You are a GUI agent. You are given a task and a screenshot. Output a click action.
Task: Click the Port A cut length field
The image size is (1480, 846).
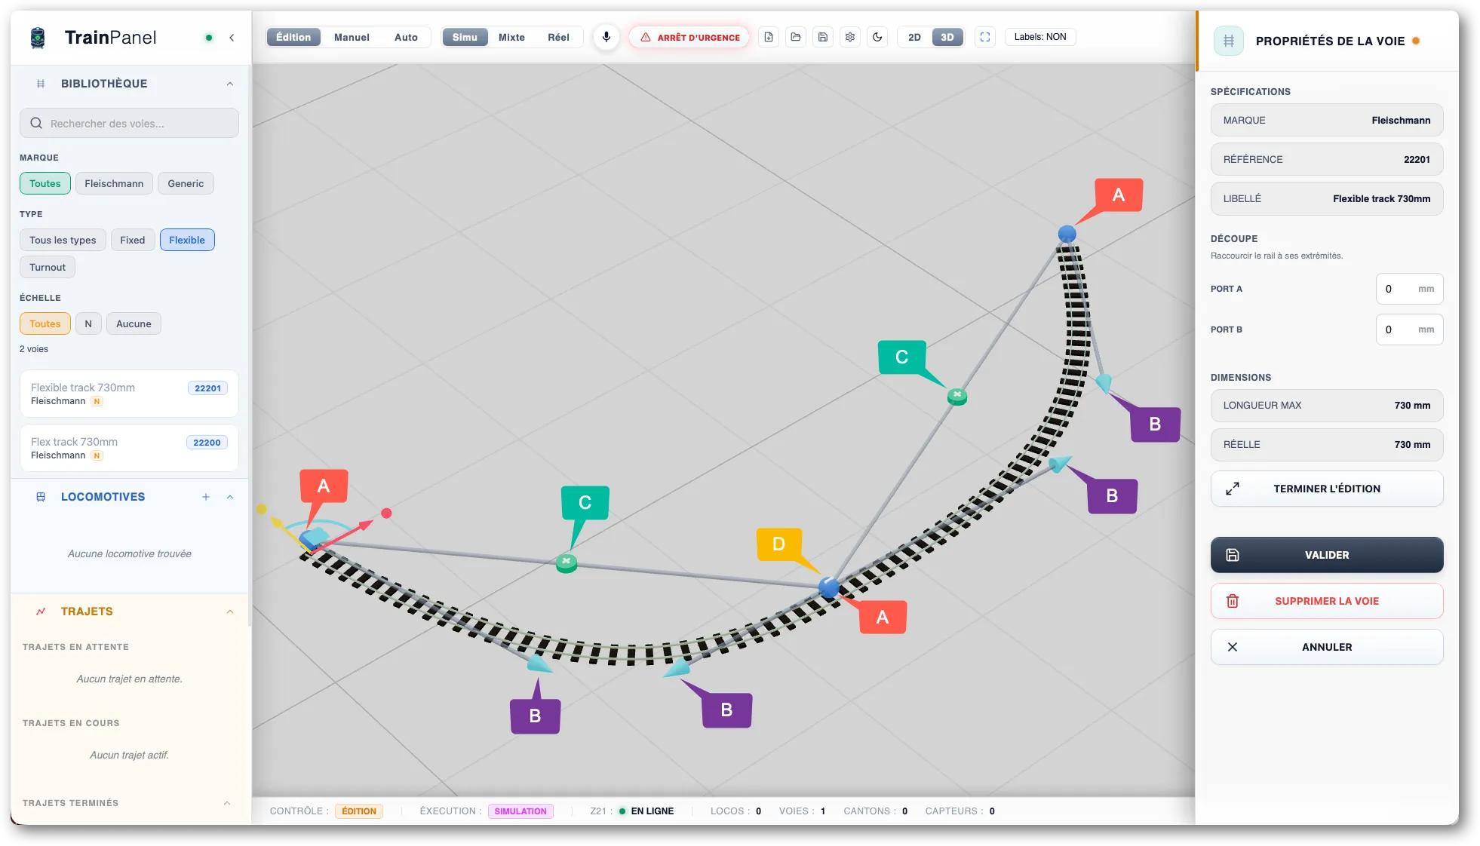tap(1409, 289)
